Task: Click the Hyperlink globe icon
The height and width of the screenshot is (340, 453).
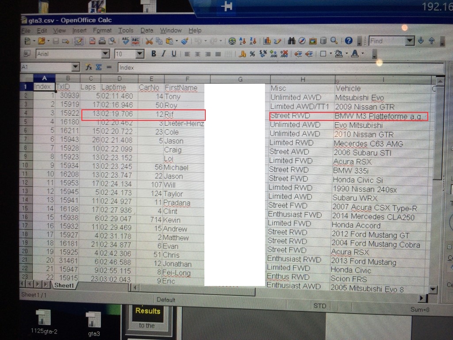Action: (x=232, y=41)
